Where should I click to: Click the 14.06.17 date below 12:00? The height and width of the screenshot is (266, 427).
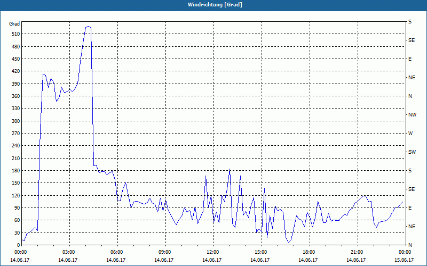coord(211,260)
